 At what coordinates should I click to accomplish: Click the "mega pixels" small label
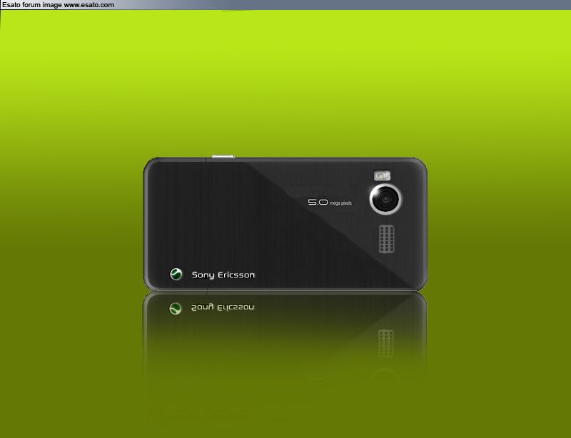(341, 203)
